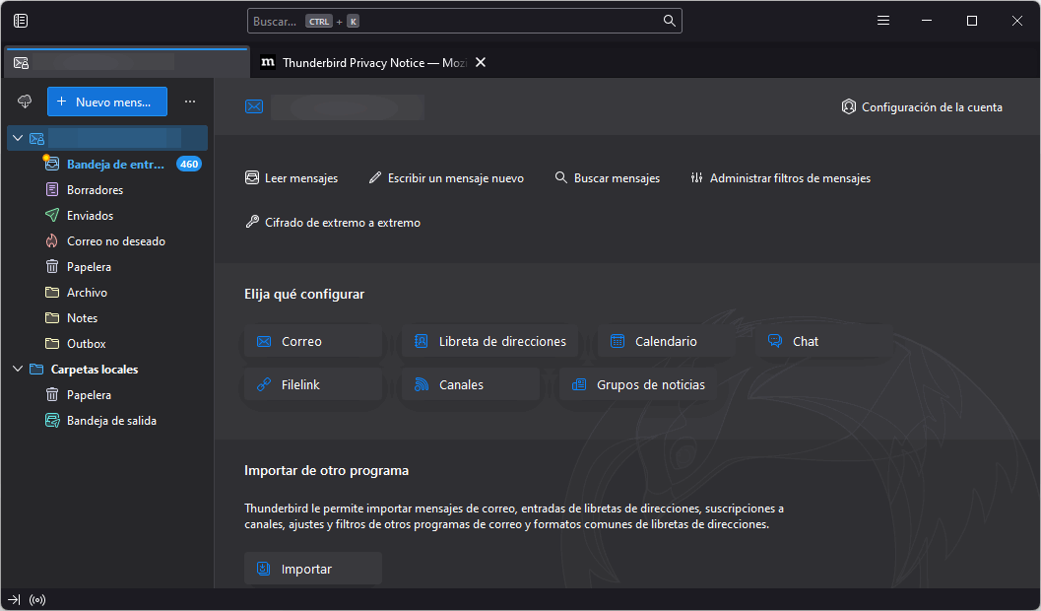Click the Nuevo mensaje button
1041x611 pixels.
pyautogui.click(x=107, y=102)
